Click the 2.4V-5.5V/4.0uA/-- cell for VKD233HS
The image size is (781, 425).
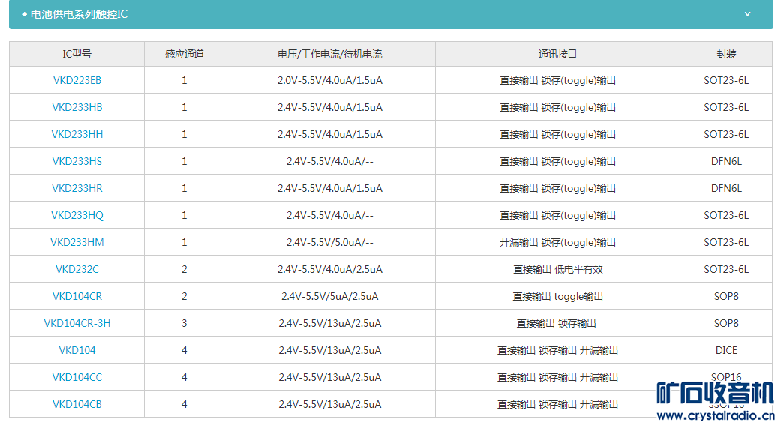330,160
